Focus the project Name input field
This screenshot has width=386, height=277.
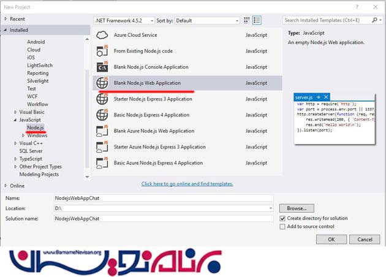coord(164,198)
